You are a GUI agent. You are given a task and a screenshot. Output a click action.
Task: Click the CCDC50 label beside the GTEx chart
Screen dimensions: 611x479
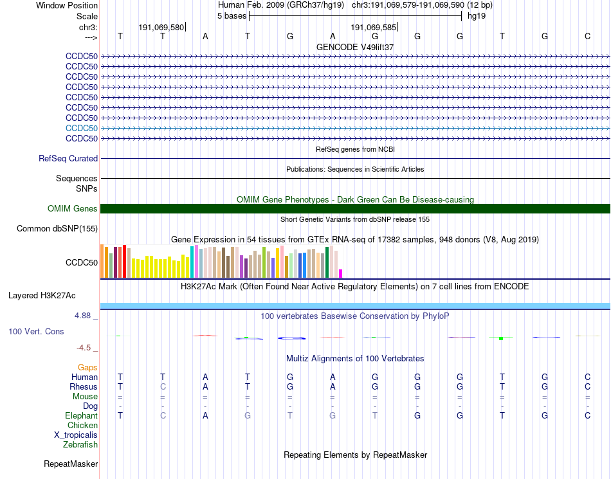[x=82, y=262]
